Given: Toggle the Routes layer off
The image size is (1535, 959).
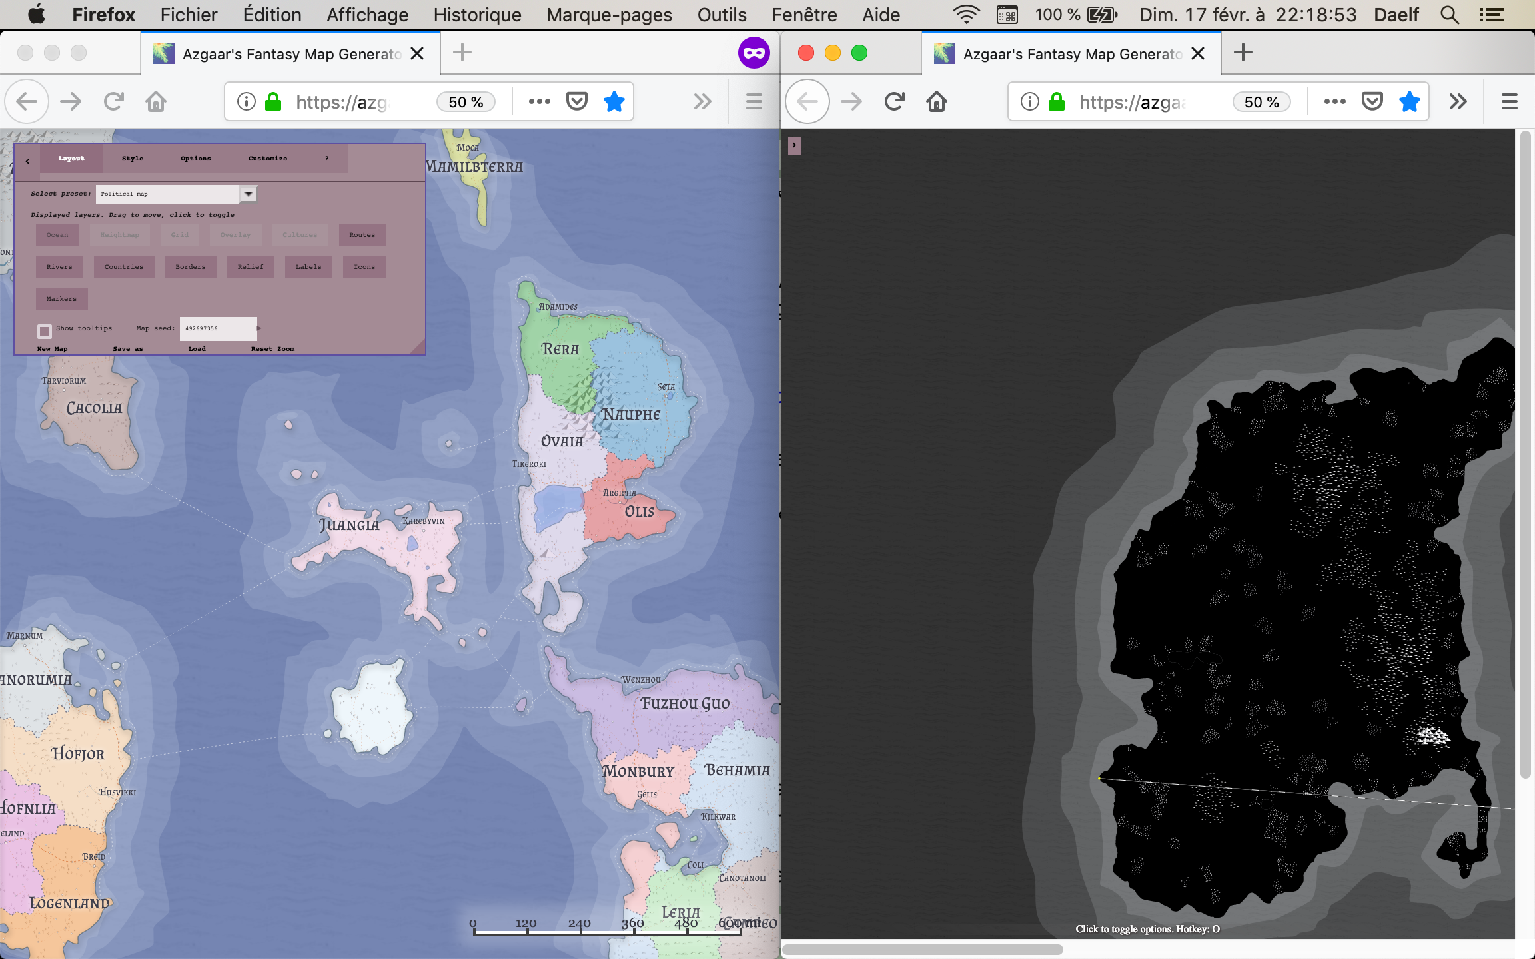Looking at the screenshot, I should [362, 235].
